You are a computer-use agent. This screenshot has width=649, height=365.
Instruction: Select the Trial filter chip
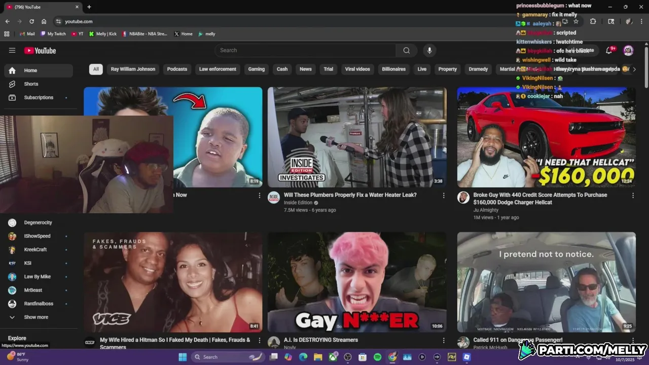(329, 69)
